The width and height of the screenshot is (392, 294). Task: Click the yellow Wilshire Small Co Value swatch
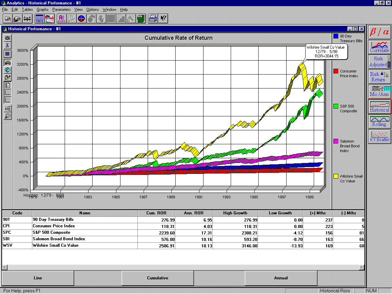[336, 176]
